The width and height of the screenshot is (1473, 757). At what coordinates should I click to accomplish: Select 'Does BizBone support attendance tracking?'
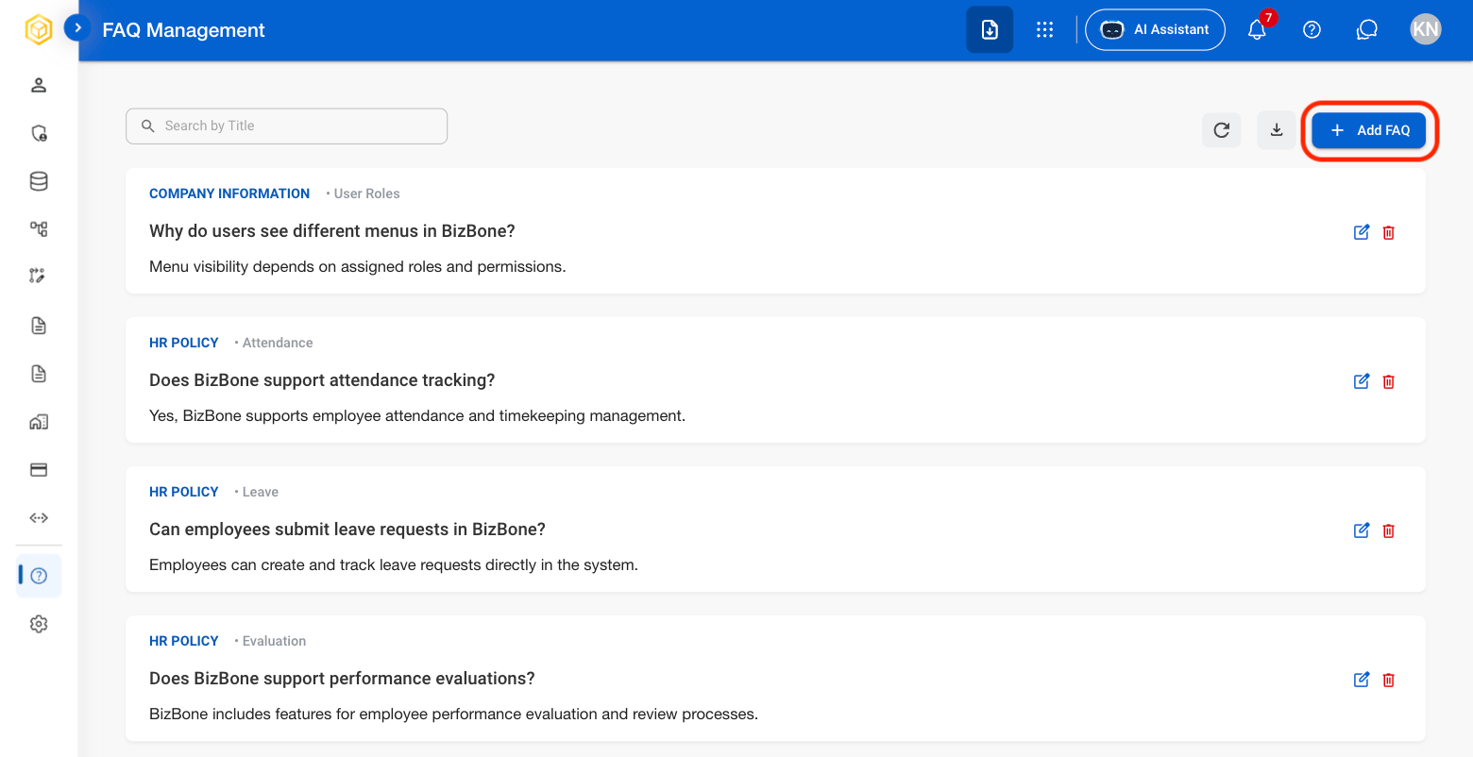[322, 380]
